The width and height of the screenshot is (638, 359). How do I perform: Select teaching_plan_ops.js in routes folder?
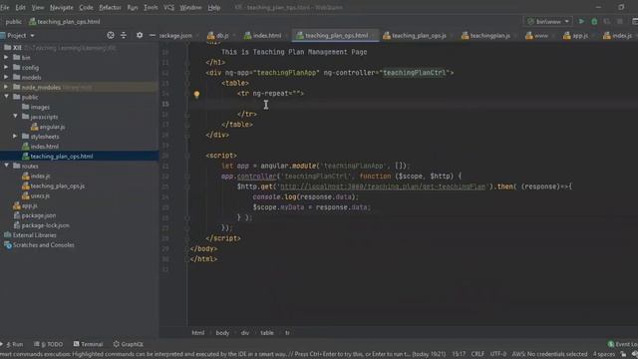pos(58,186)
